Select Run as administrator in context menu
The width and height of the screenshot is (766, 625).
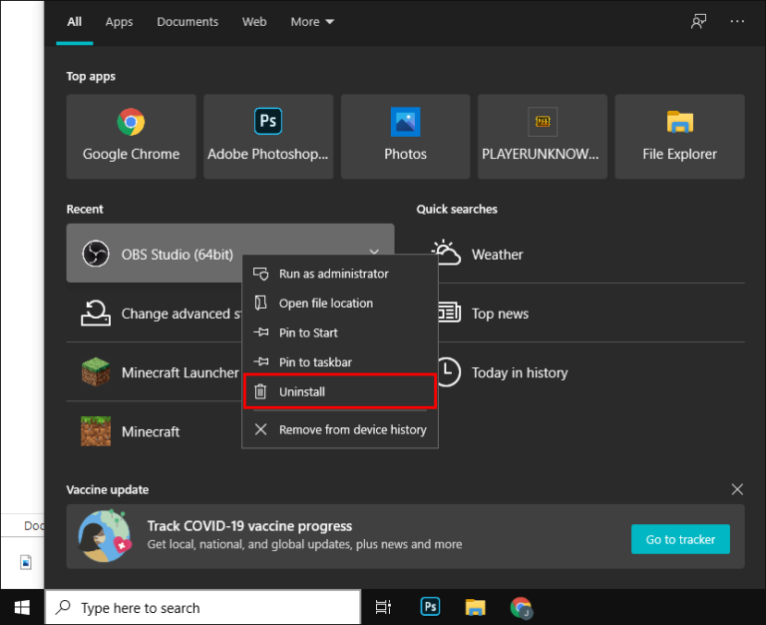[340, 274]
